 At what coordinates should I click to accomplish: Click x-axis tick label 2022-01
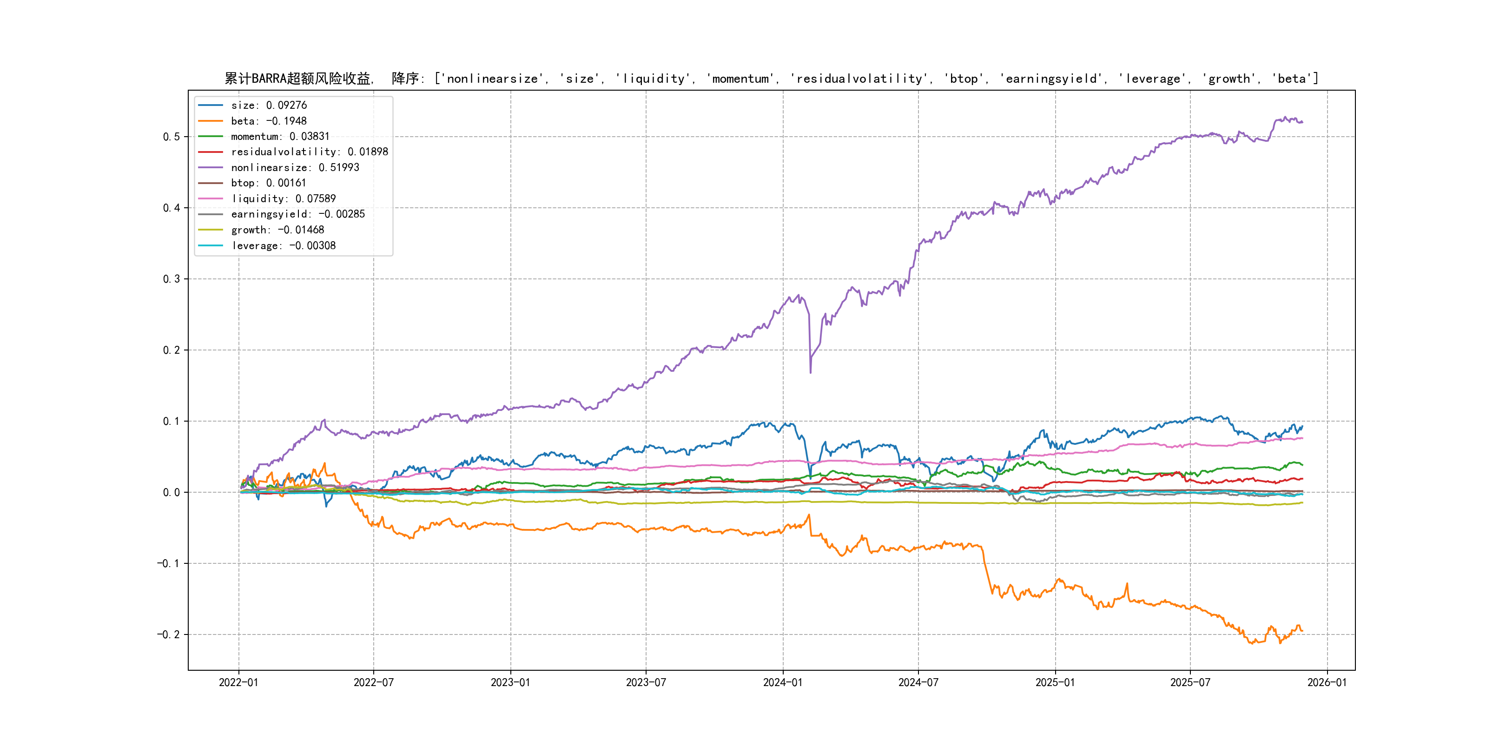[x=238, y=682]
